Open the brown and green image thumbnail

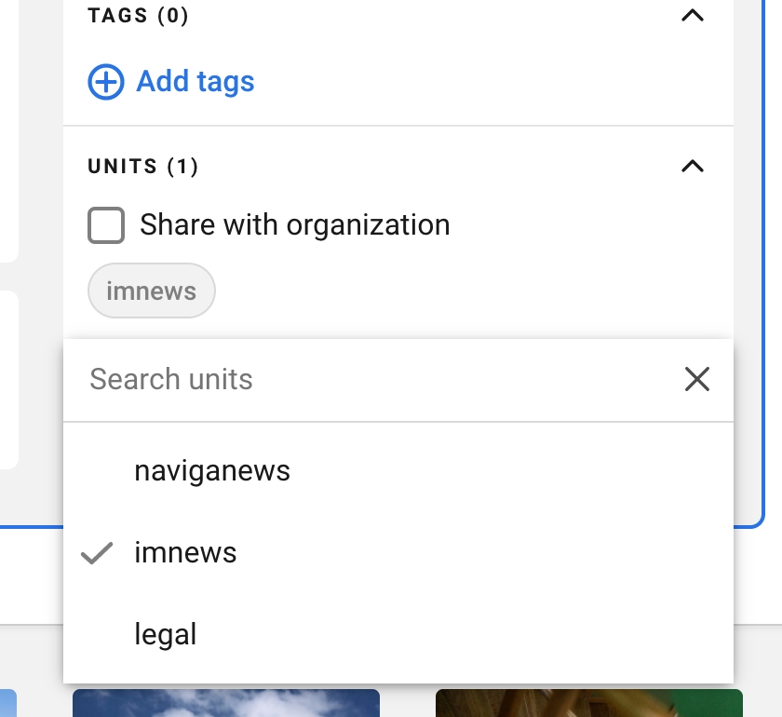pos(588,703)
